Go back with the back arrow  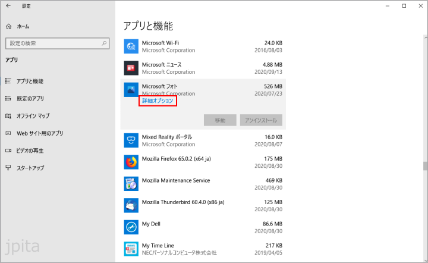[9, 6]
